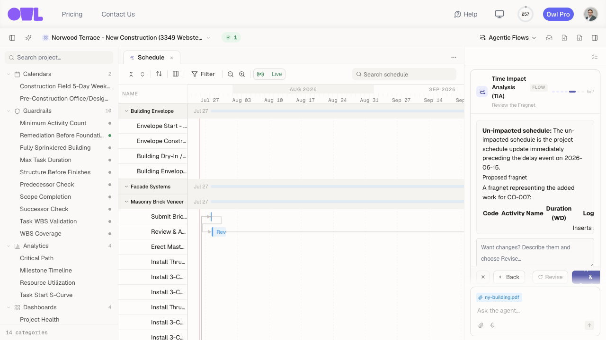Click the Owl logo

click(25, 14)
